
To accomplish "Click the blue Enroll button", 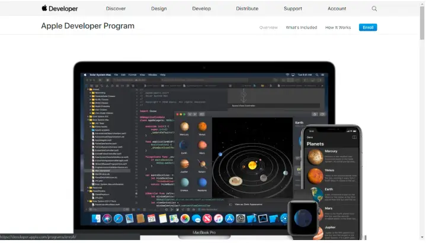I will pyautogui.click(x=368, y=27).
